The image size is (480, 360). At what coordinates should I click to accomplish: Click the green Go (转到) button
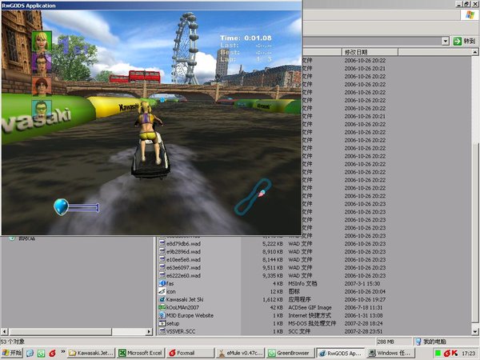(x=462, y=41)
